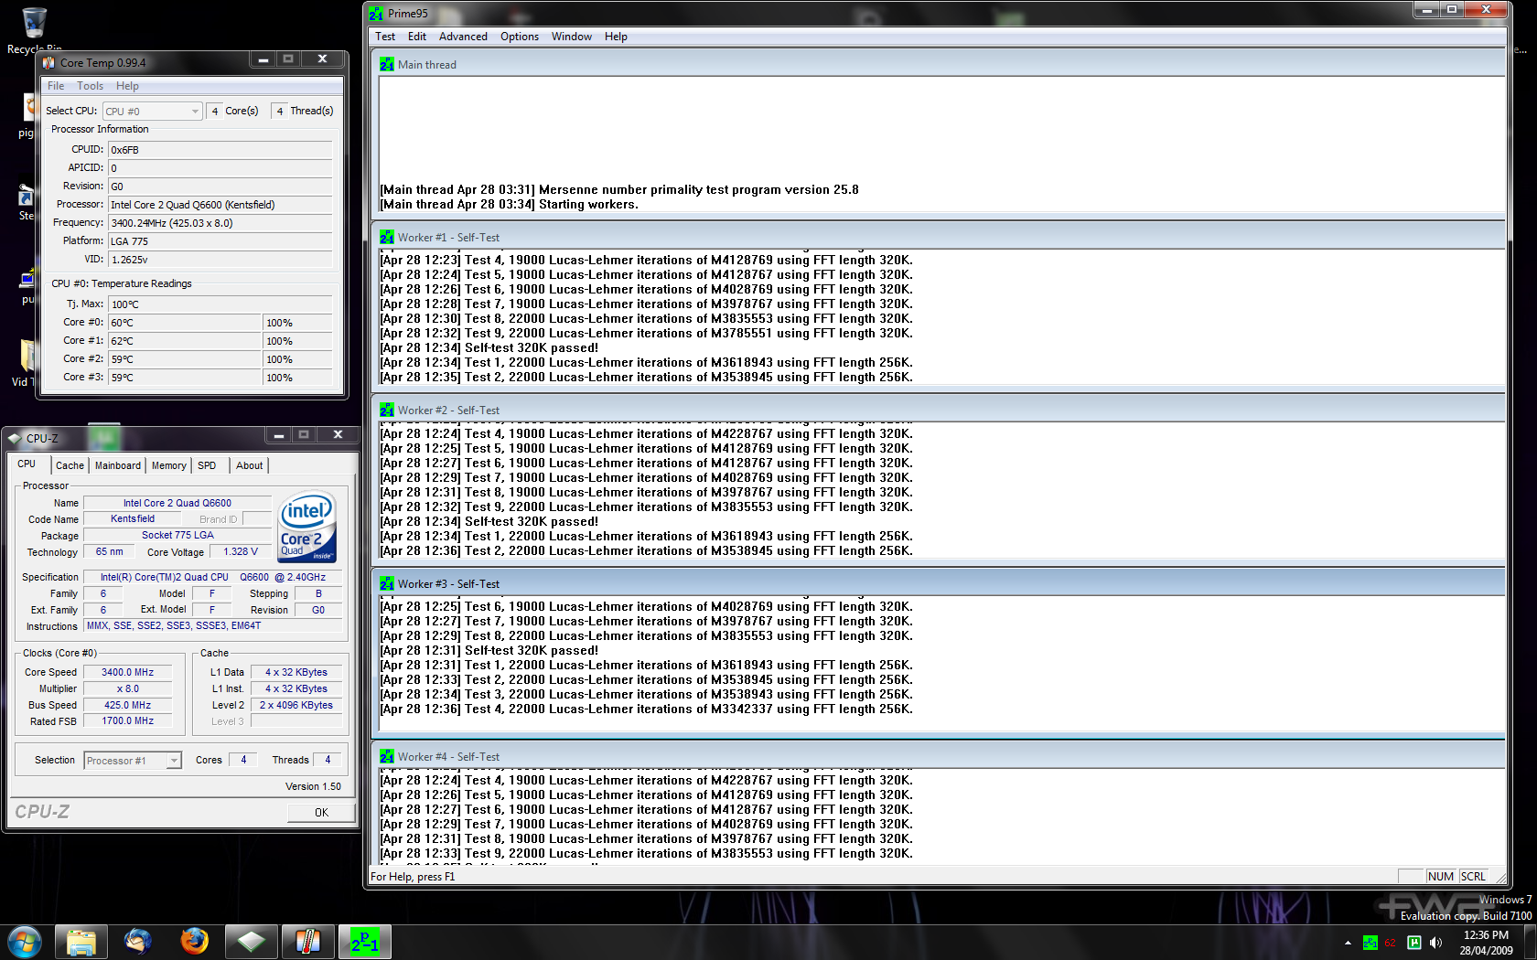
Task: Open the Prime95 Edit menu
Action: tap(417, 37)
